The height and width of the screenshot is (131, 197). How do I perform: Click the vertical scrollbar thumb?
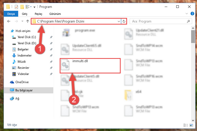point(193,37)
